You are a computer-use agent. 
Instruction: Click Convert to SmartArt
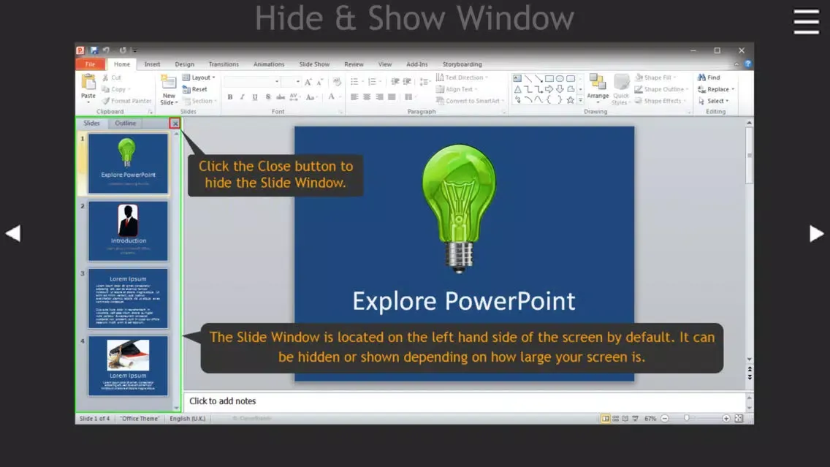click(470, 101)
